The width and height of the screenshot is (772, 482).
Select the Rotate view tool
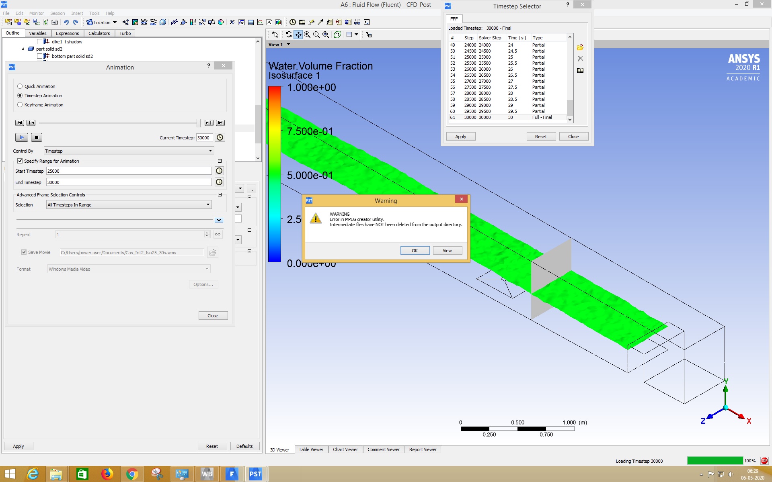coord(289,35)
